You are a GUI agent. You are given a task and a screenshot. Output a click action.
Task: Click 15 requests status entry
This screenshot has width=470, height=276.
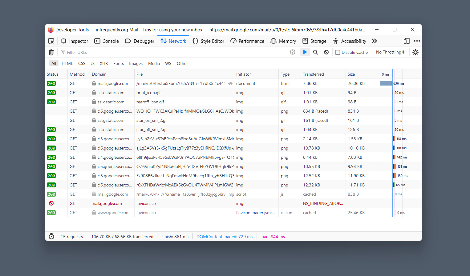(72, 237)
